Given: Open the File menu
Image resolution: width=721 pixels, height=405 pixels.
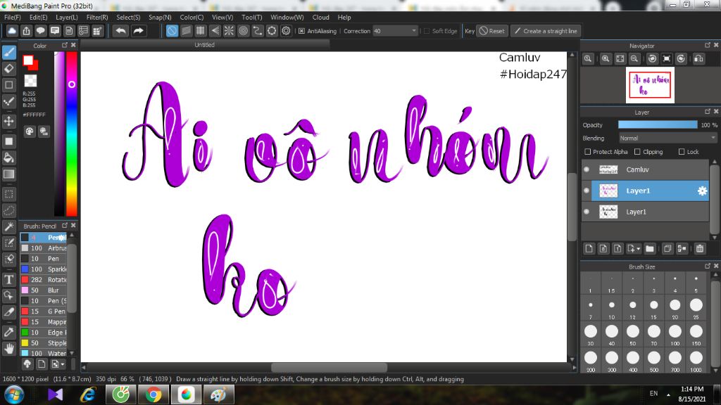Looking at the screenshot, I should [x=13, y=18].
